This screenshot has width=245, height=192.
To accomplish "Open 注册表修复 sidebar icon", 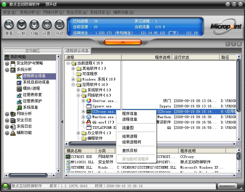I will click(19, 95).
